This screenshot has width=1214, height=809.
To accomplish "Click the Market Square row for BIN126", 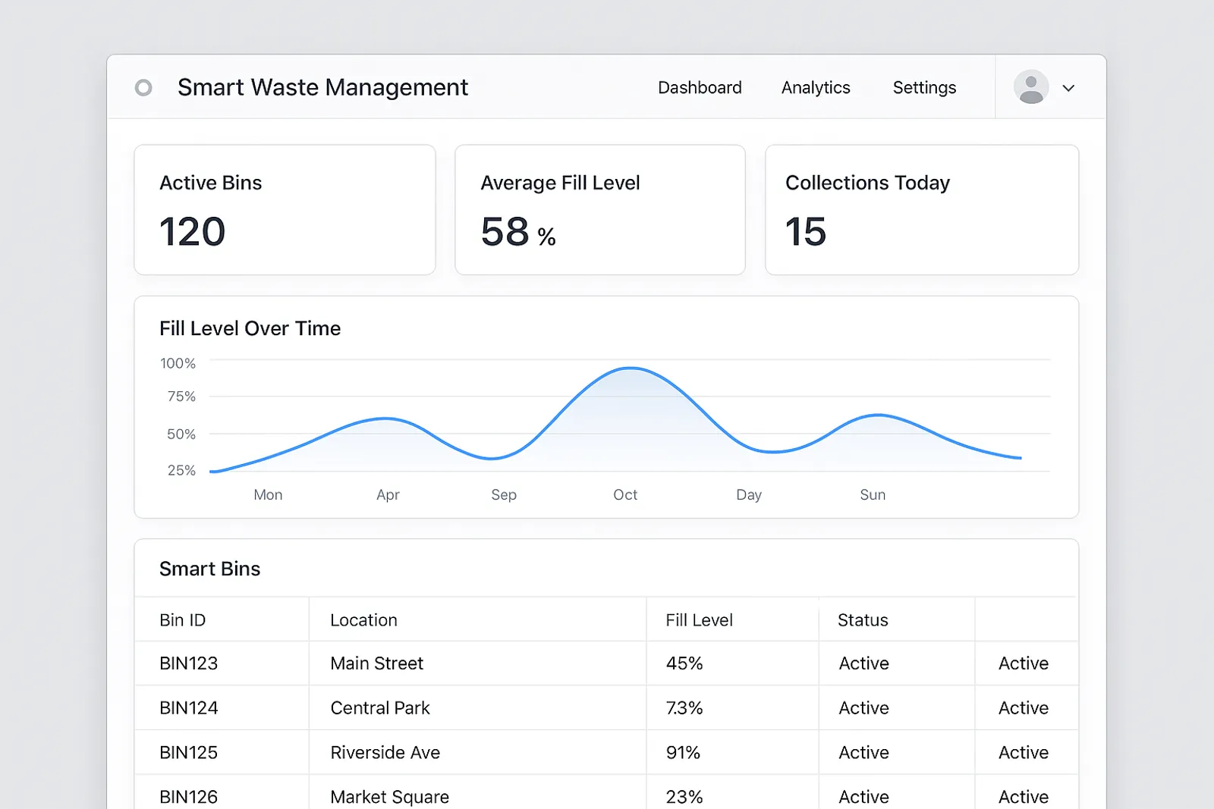I will (388, 796).
